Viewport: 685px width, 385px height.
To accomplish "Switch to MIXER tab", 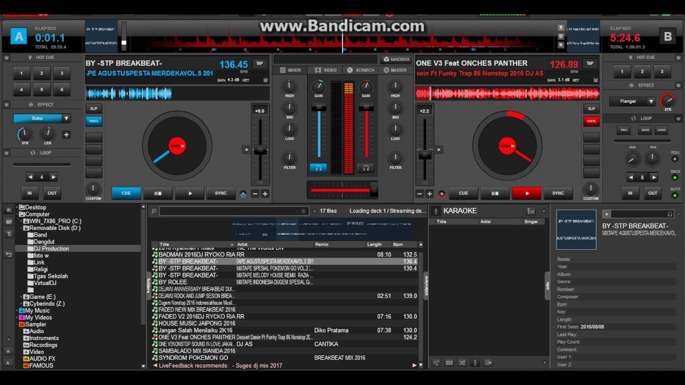I will click(290, 70).
